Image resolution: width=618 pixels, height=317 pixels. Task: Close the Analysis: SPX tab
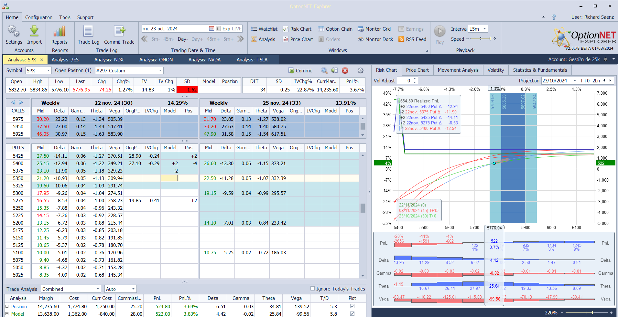pyautogui.click(x=42, y=60)
